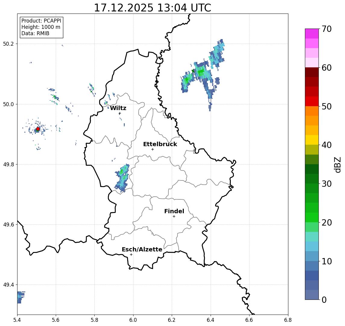Click the radar echo on Luxembourg's western border
The width and height of the screenshot is (345, 326).
coord(122,178)
